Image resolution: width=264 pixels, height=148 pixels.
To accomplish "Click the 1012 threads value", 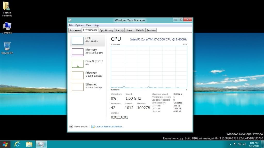I will pos(129,108).
